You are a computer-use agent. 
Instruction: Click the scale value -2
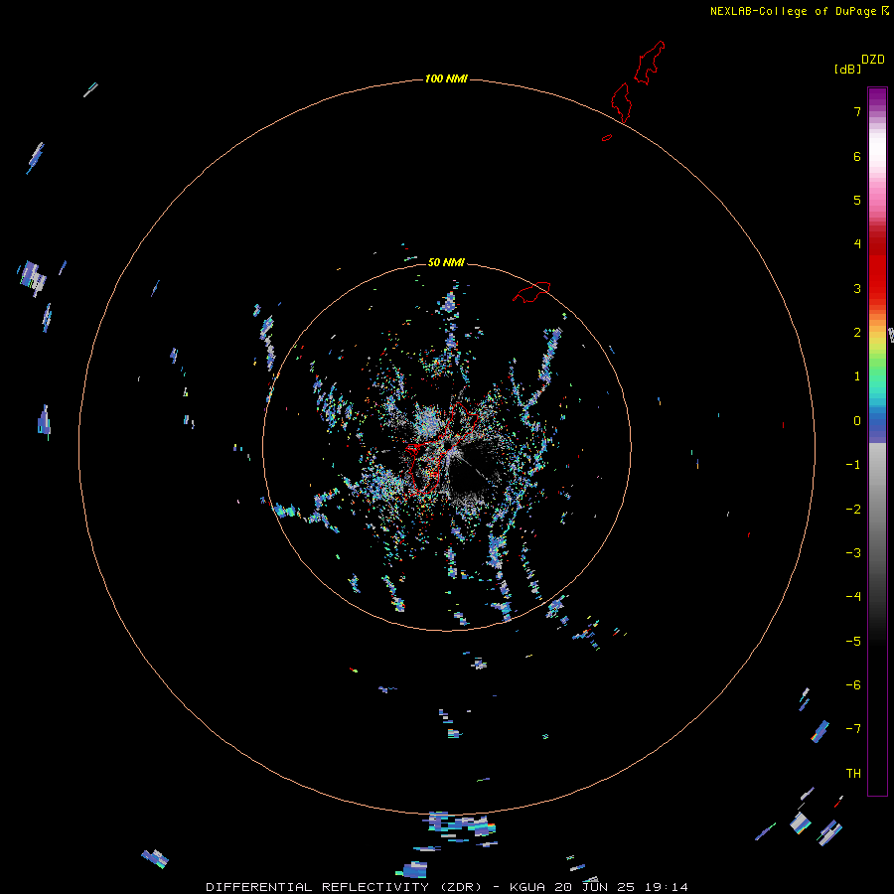point(853,509)
